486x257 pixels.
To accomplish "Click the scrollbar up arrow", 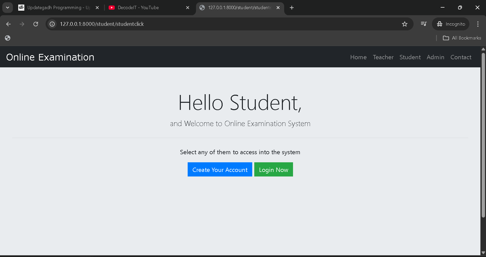I will (x=483, y=49).
